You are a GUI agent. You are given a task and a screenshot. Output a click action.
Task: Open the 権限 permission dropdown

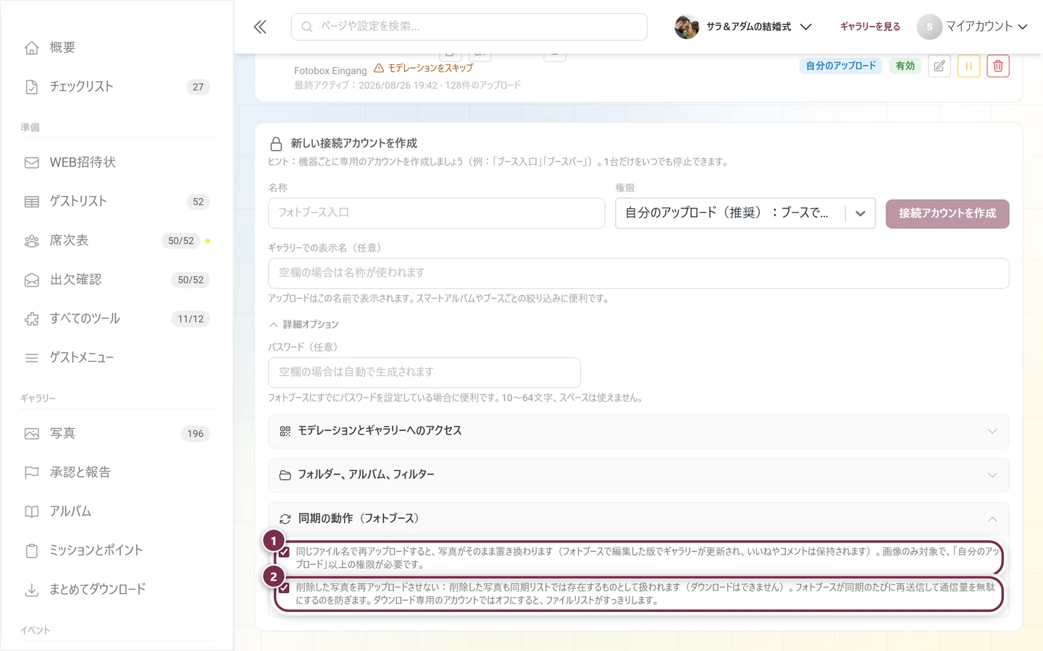pyautogui.click(x=745, y=213)
